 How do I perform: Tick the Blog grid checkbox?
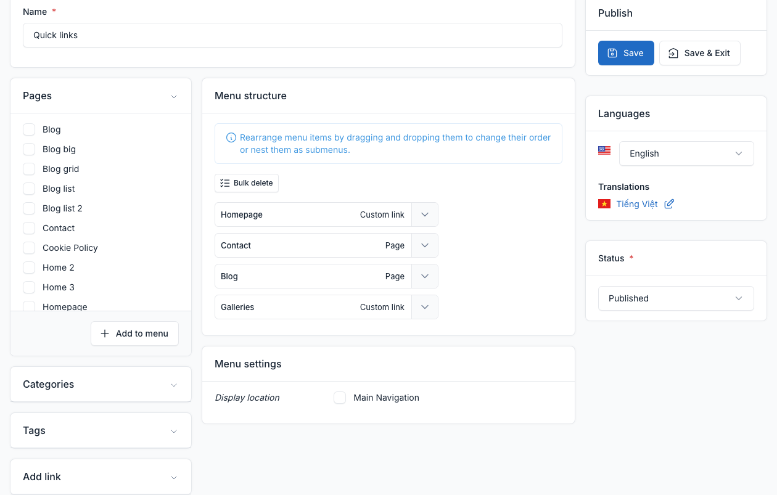pos(29,169)
